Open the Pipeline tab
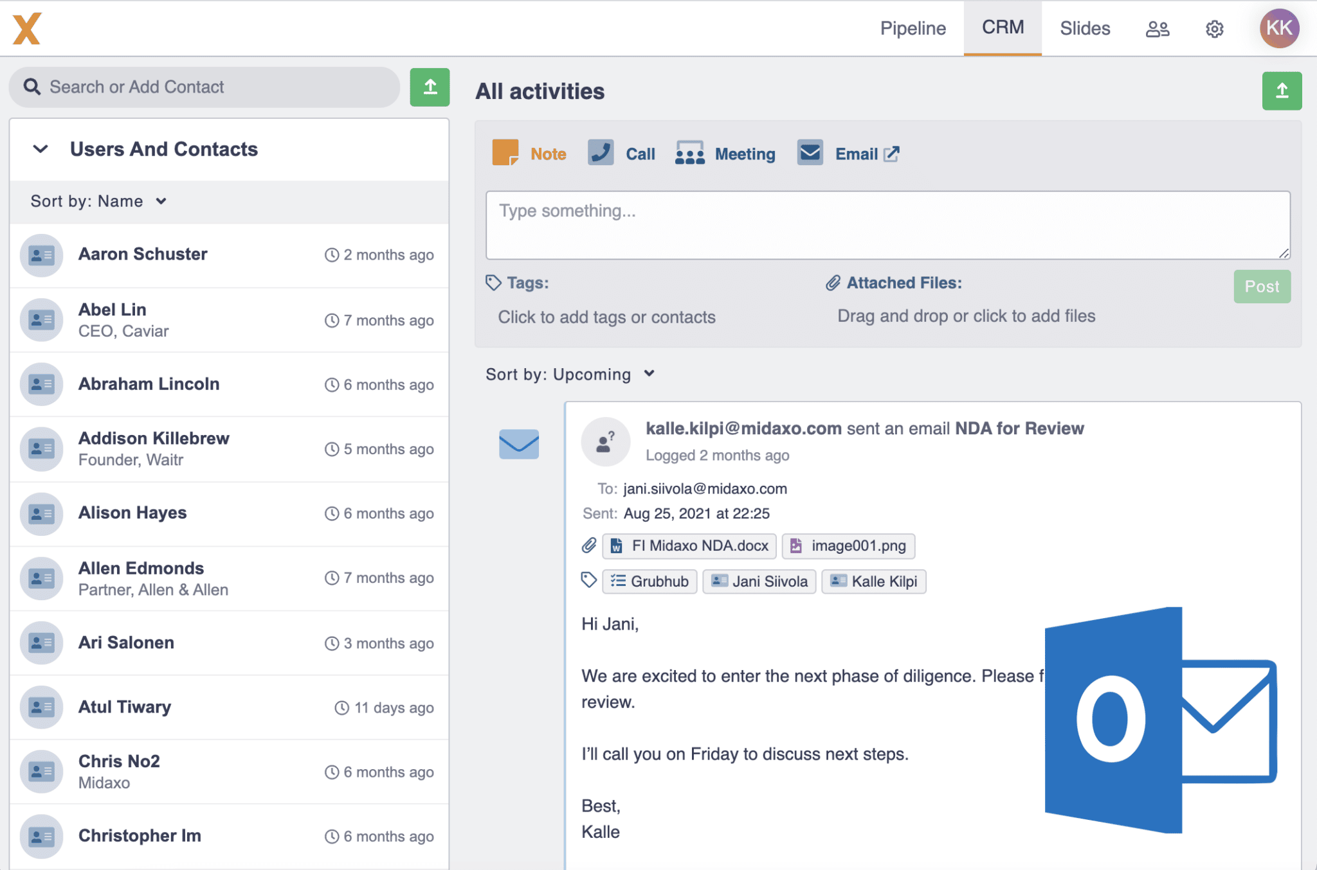Image resolution: width=1317 pixels, height=870 pixels. (913, 28)
